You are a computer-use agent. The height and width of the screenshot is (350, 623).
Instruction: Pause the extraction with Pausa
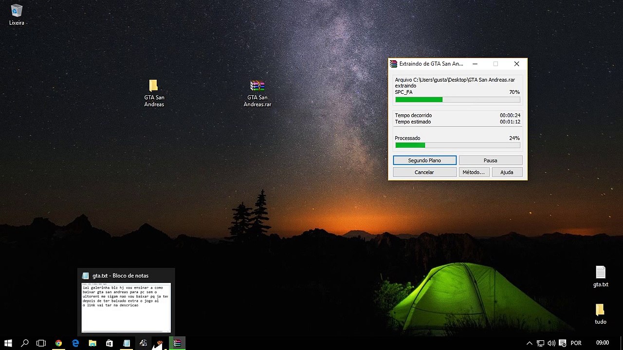490,160
